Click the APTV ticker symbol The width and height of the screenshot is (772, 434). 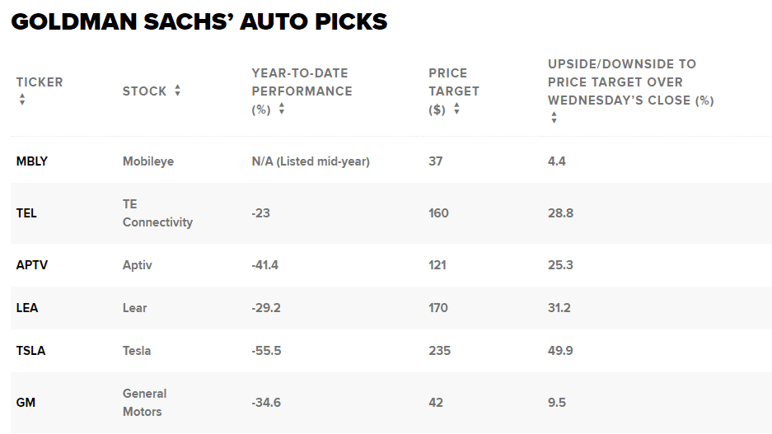click(x=32, y=265)
